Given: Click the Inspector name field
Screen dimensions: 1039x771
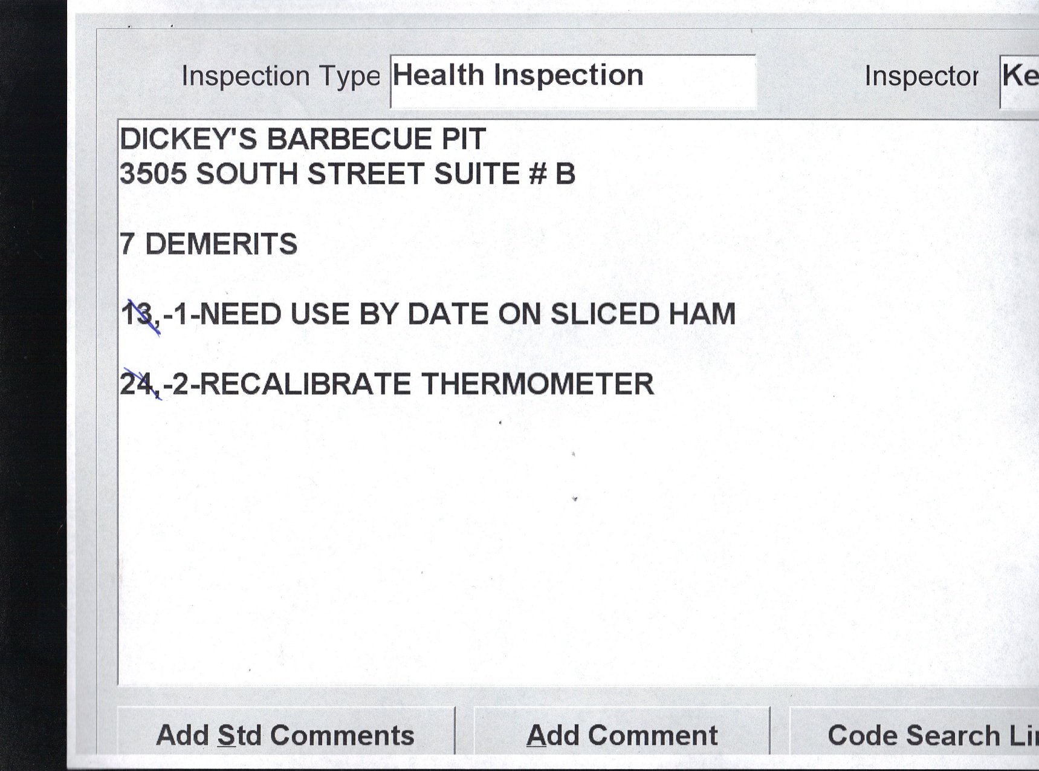Looking at the screenshot, I should coord(1020,81).
